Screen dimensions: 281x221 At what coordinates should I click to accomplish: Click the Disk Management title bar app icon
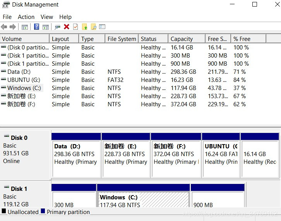(6, 5)
